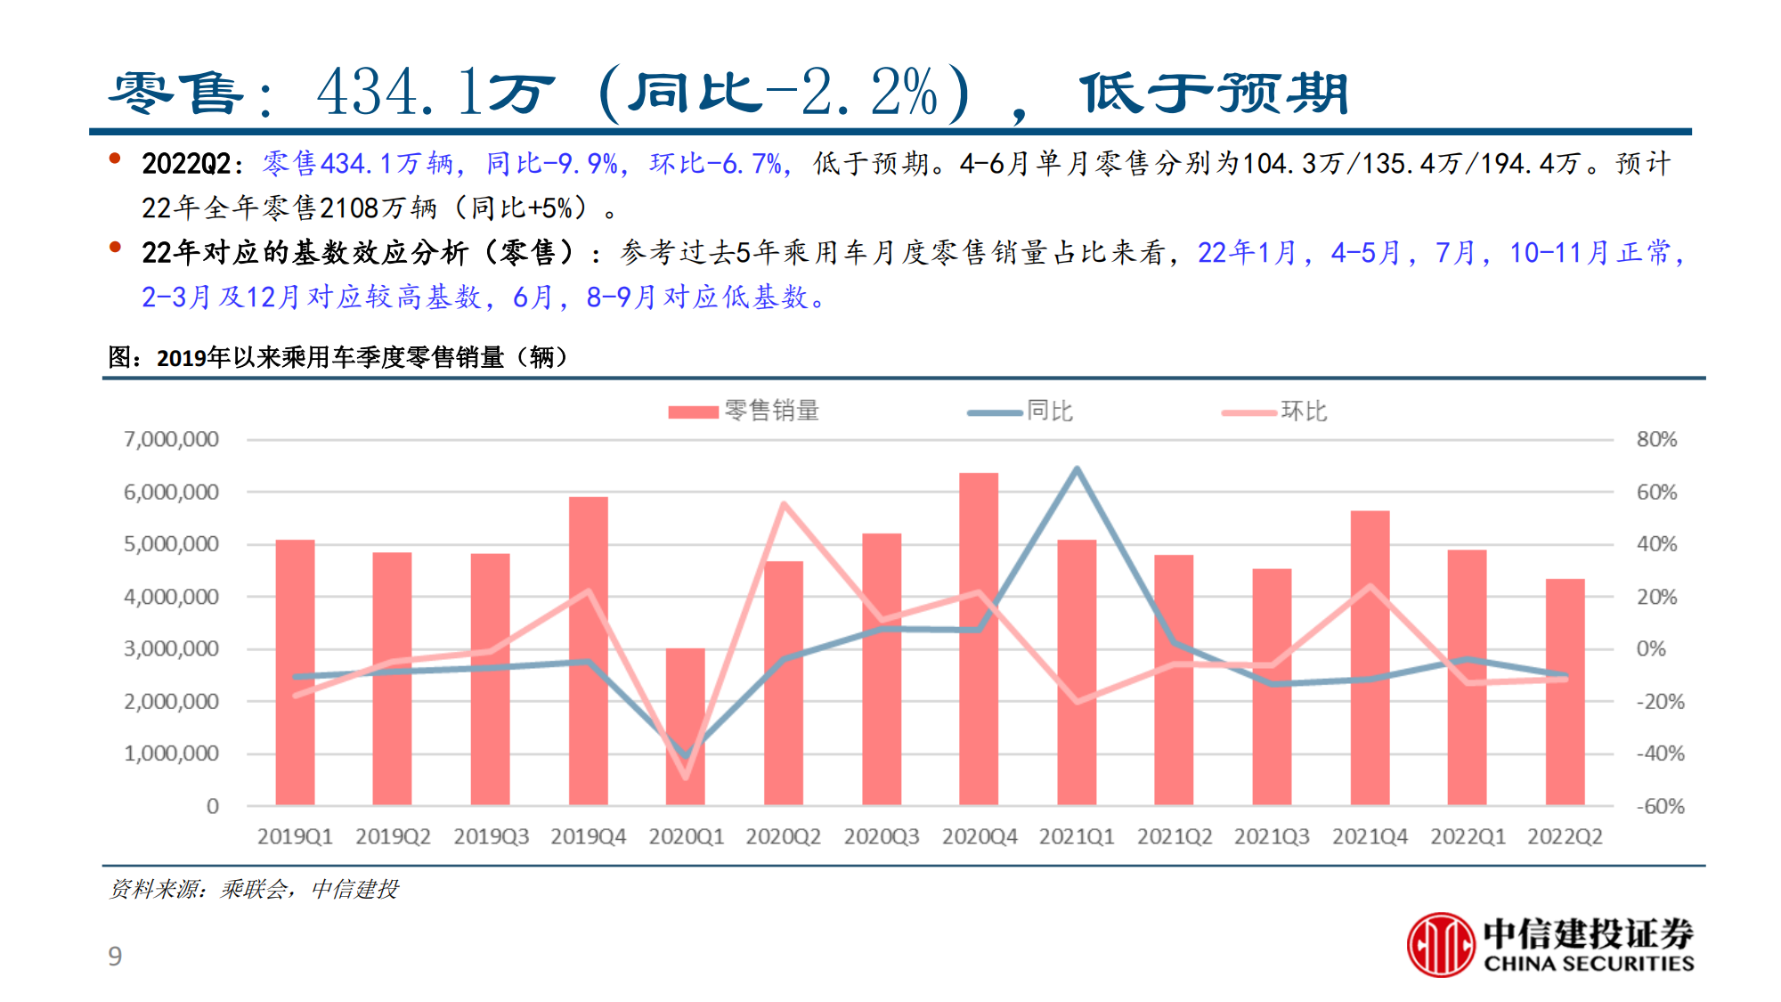This screenshot has height=1002, width=1781.
Task: Select the 2019Q4 sales bar
Action: [589, 651]
